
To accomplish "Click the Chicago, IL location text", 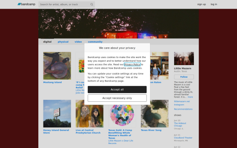I will tap(179, 129).
